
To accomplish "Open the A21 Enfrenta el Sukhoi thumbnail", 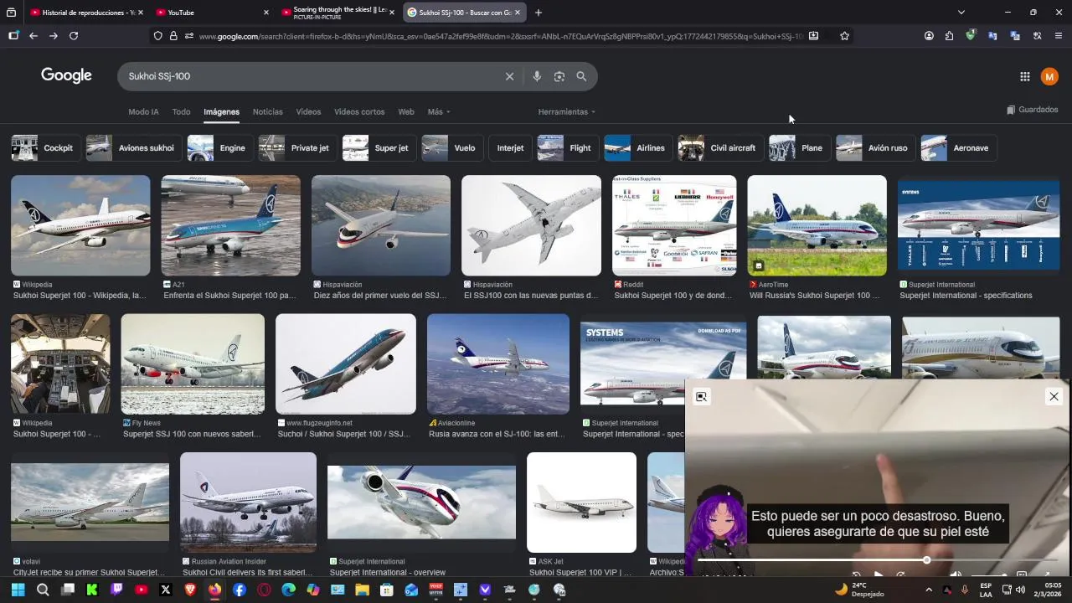I will [230, 225].
